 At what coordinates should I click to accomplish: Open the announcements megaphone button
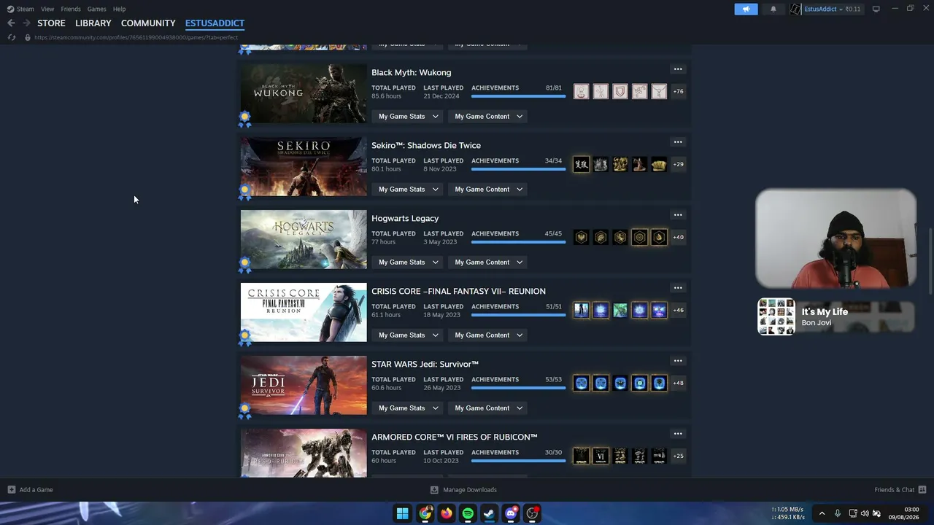click(746, 9)
